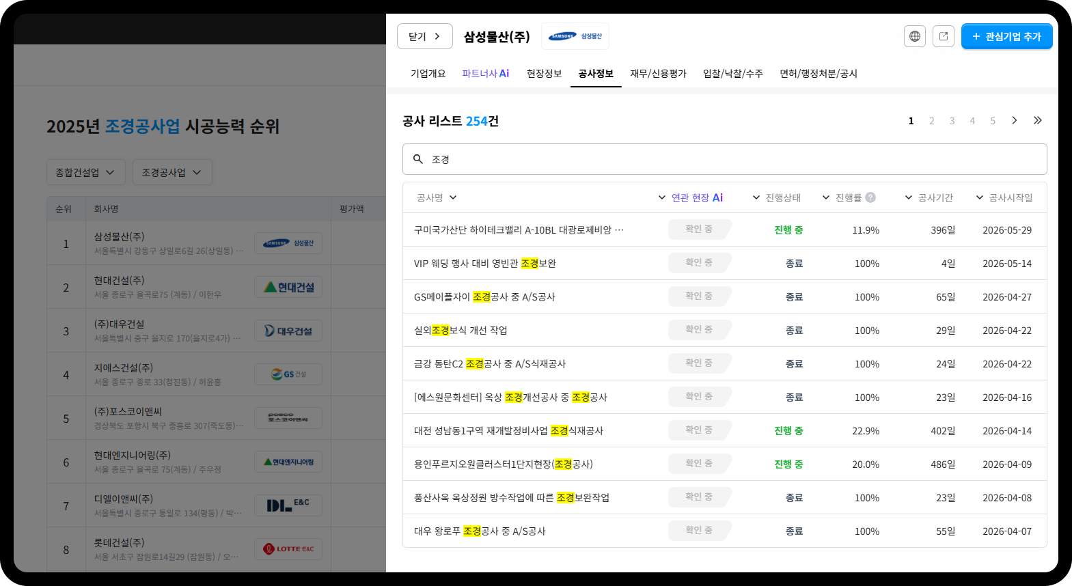The height and width of the screenshot is (586, 1072).
Task: Open 구미국가산단 하이테크밸리 A-10BL project row
Action: 725,230
